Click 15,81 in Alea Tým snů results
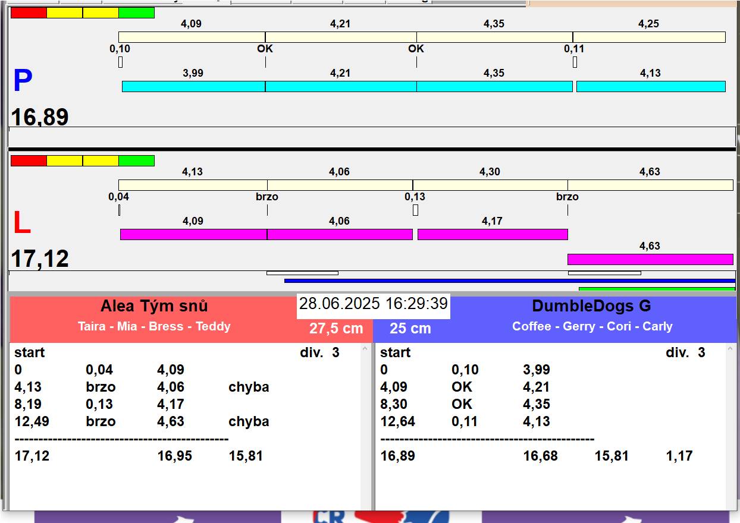The width and height of the screenshot is (740, 523). (x=246, y=456)
